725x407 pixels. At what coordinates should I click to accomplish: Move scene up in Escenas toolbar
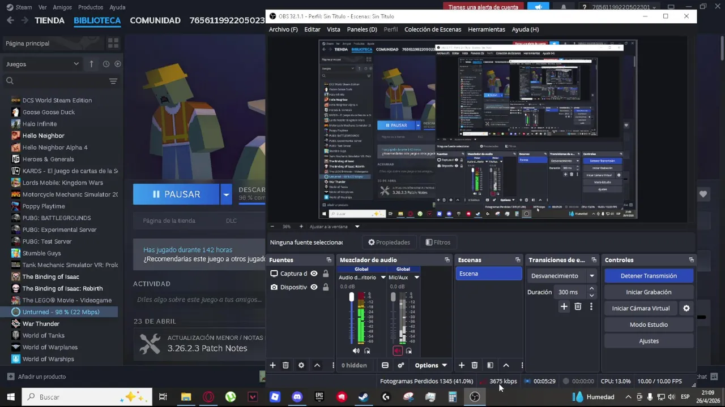tap(506, 365)
